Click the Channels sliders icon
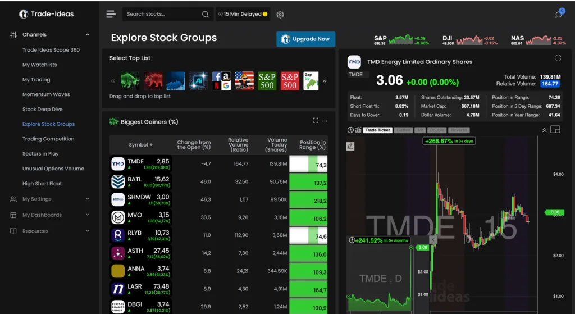 (x=13, y=35)
